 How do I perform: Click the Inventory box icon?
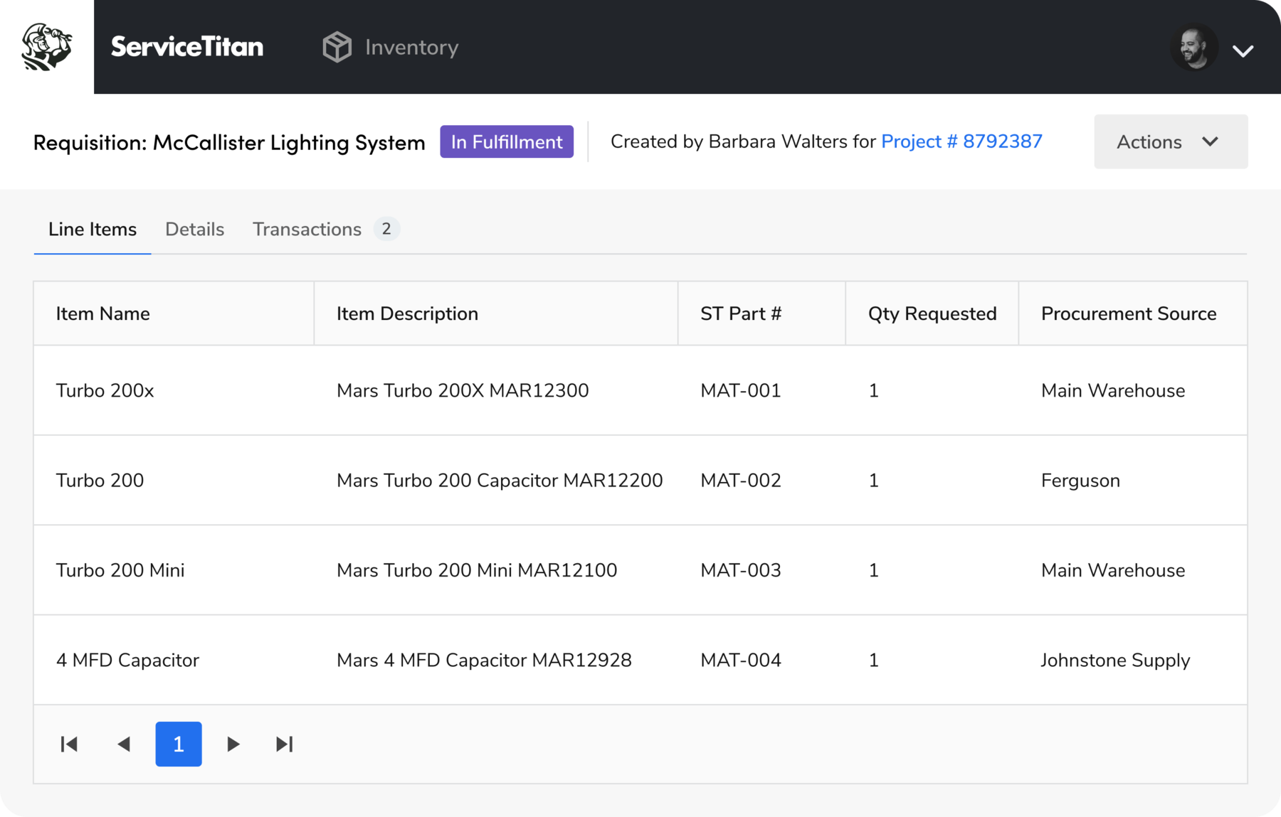[x=337, y=47]
